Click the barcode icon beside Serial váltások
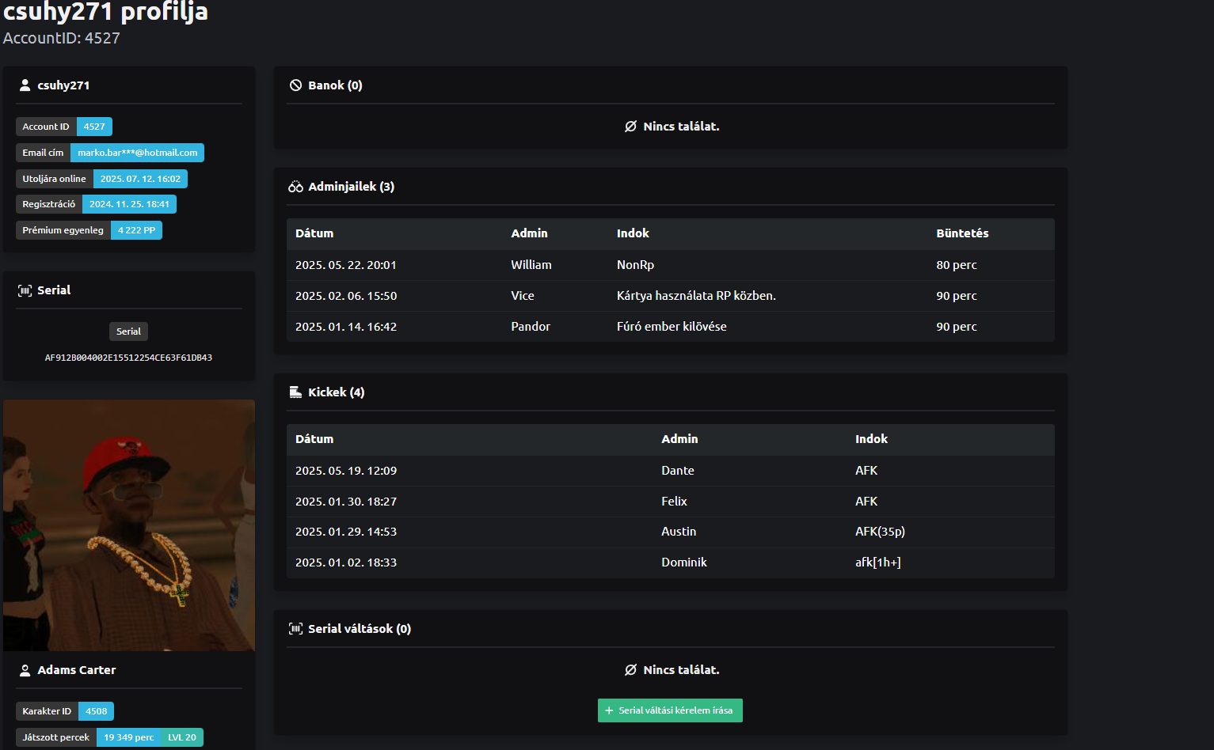1214x750 pixels. coord(295,629)
